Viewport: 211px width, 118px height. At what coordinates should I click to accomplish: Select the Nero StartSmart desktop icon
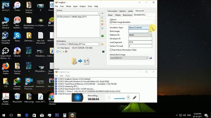(17, 23)
